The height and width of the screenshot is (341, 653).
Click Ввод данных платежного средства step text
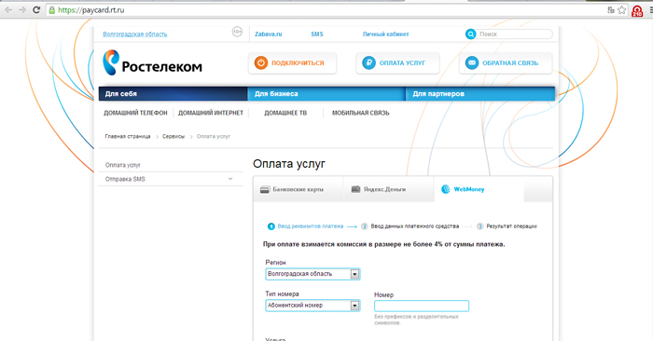[415, 226]
